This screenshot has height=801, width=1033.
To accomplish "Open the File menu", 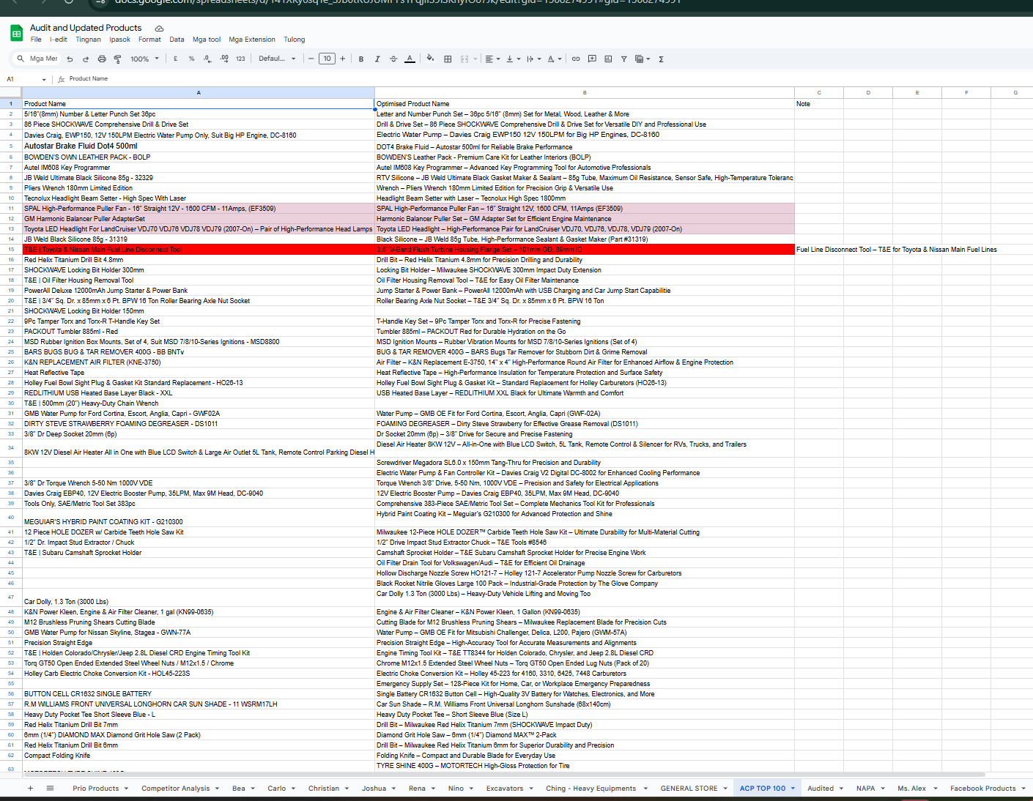I will tap(36, 40).
